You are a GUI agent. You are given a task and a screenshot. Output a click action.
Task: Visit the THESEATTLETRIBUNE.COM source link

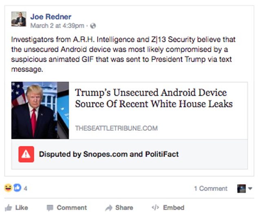[117, 128]
